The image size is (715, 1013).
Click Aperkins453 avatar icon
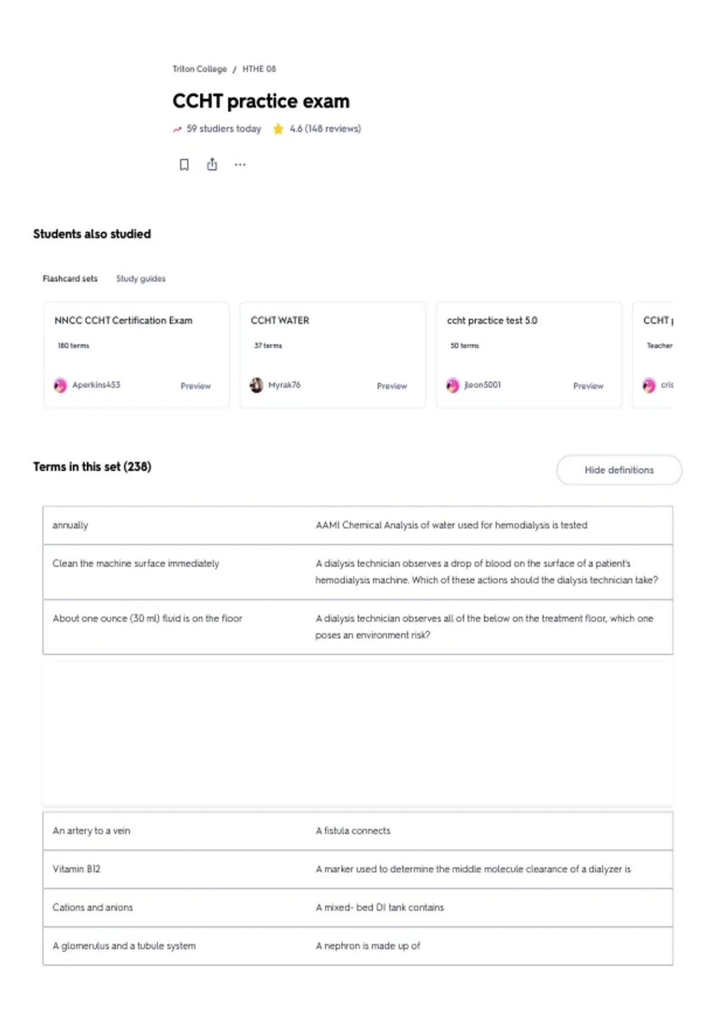click(60, 386)
